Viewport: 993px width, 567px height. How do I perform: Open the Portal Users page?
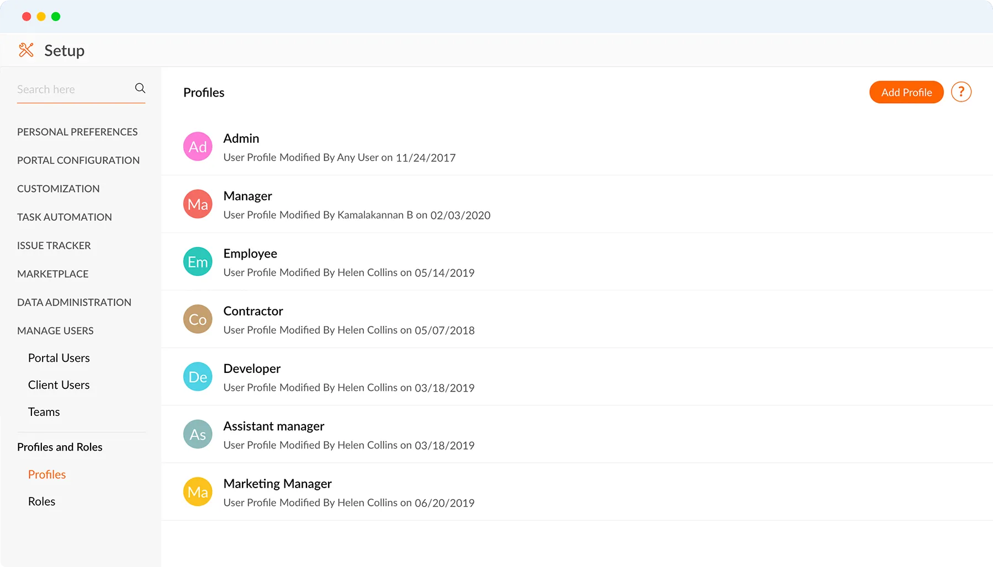pyautogui.click(x=59, y=357)
